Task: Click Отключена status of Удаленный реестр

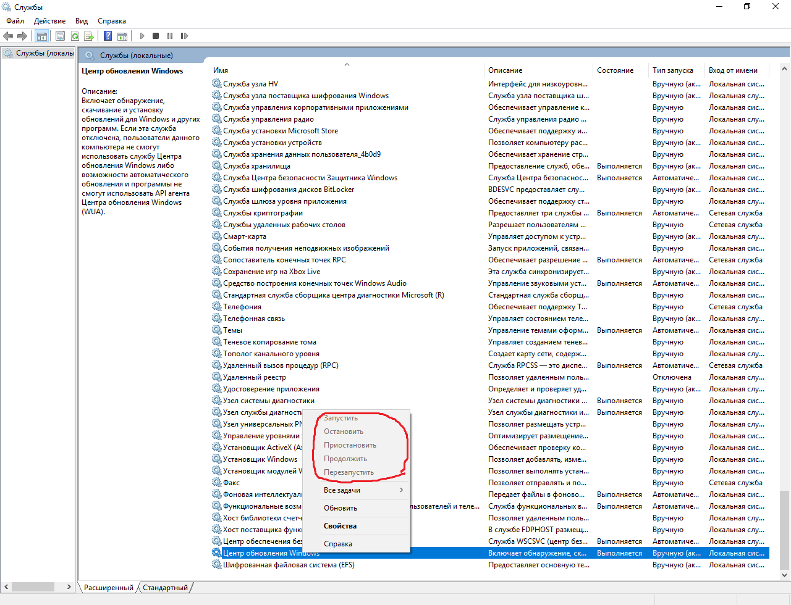Action: 672,377
